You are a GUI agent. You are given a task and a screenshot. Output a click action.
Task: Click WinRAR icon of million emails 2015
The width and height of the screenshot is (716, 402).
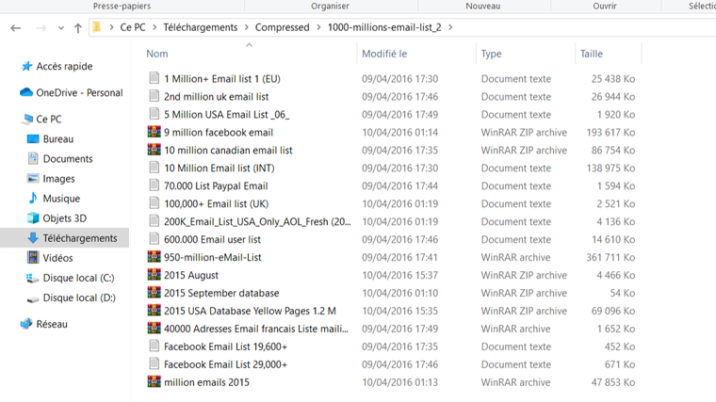pos(154,382)
